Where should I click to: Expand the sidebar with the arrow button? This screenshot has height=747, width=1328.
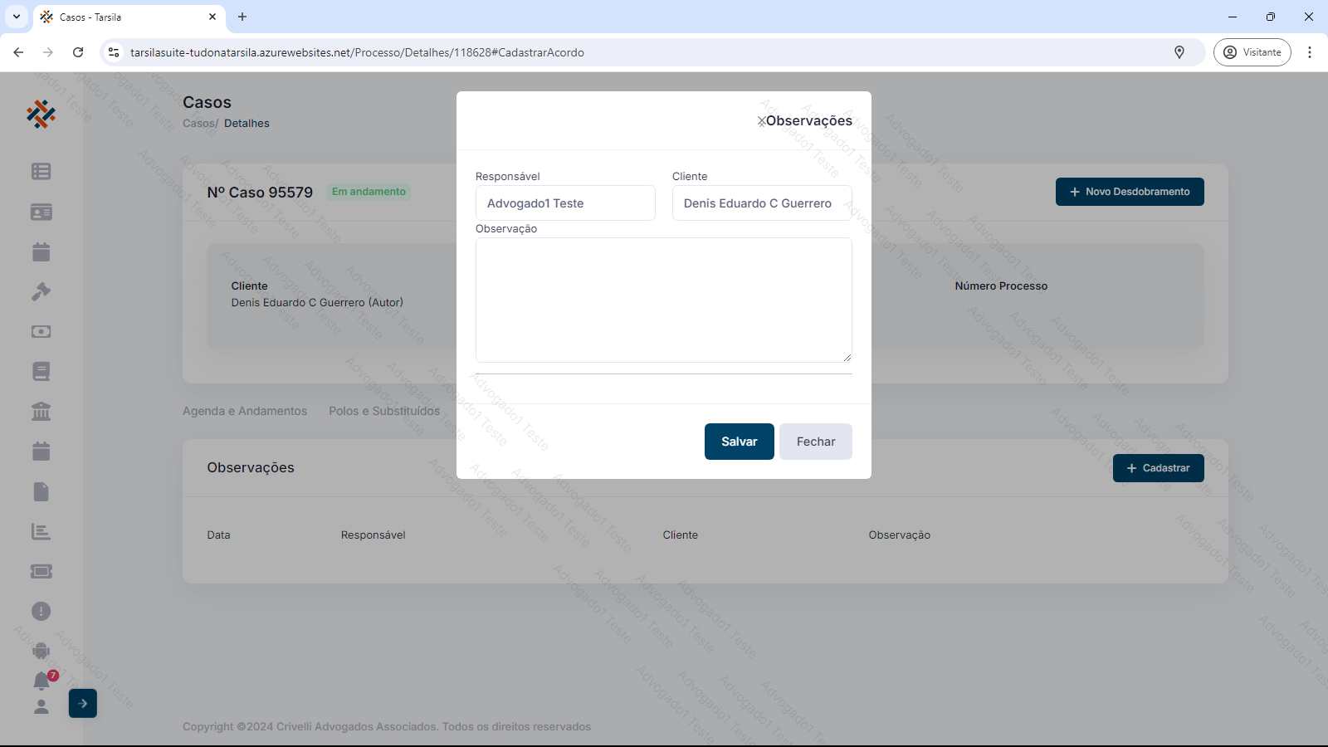tap(83, 703)
